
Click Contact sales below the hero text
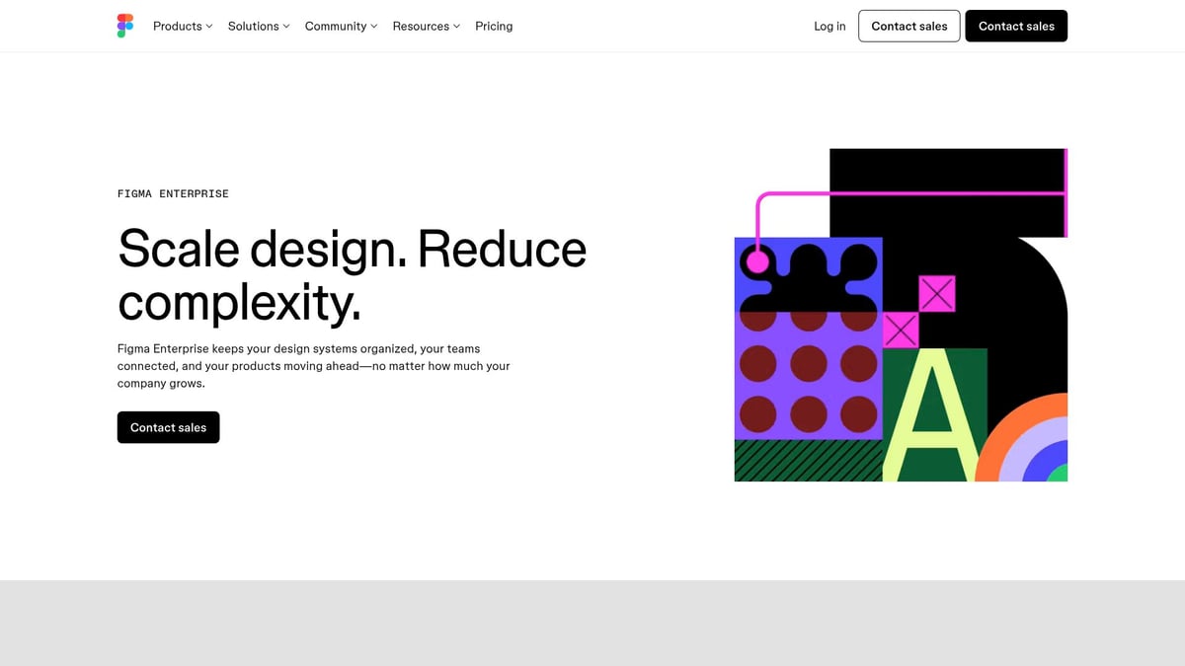pos(168,427)
